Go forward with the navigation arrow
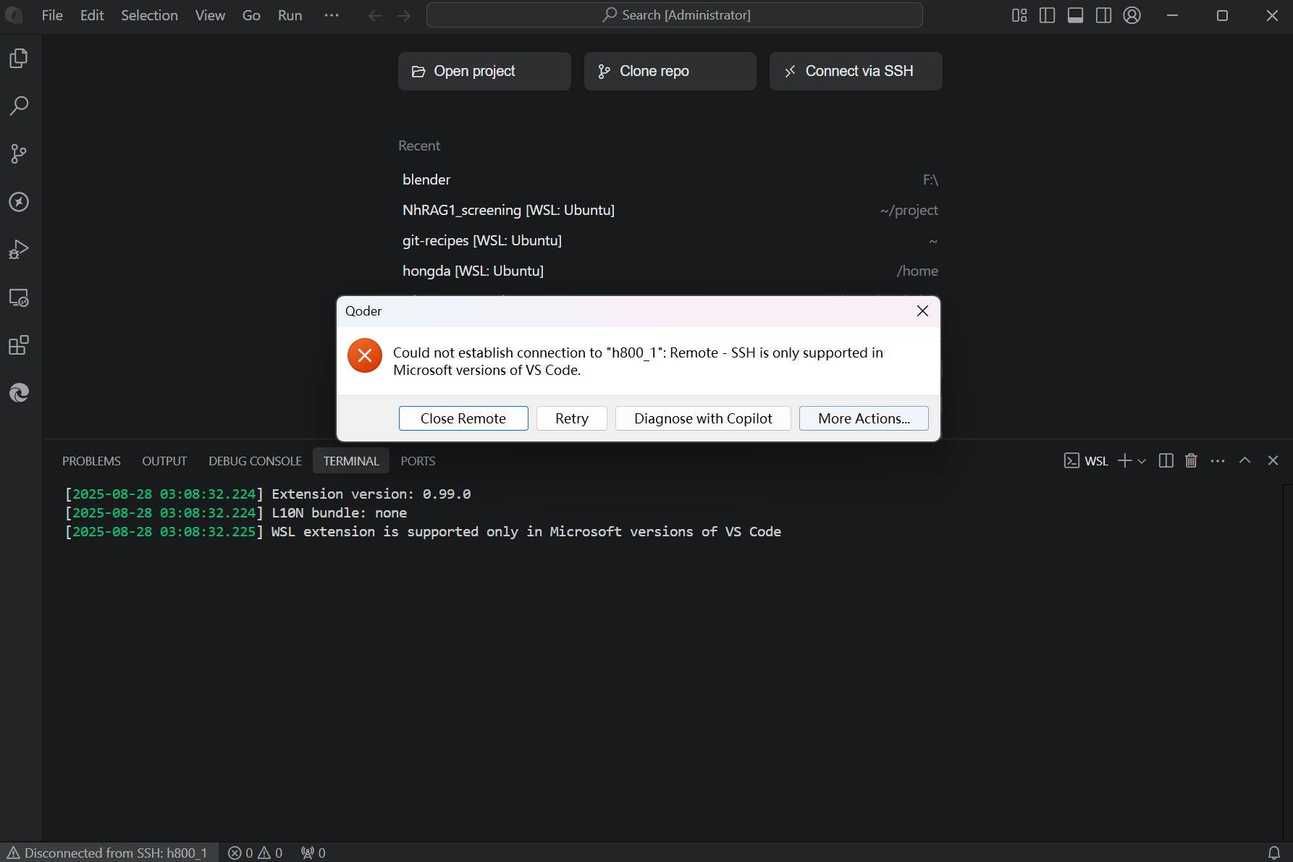Image resolution: width=1293 pixels, height=862 pixels. [x=404, y=15]
